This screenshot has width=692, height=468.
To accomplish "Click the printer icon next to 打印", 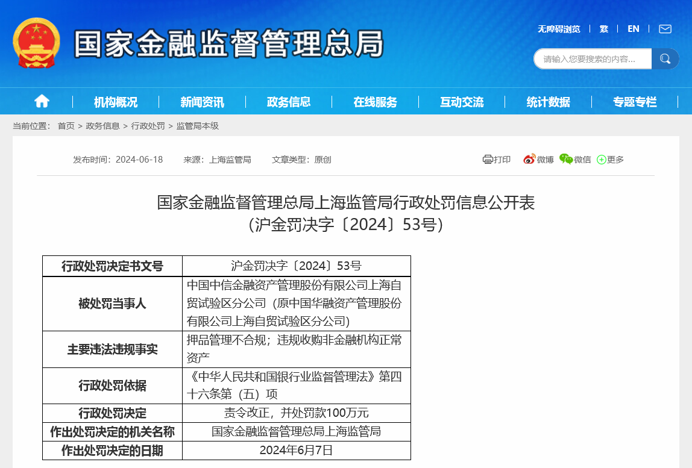I will (487, 159).
